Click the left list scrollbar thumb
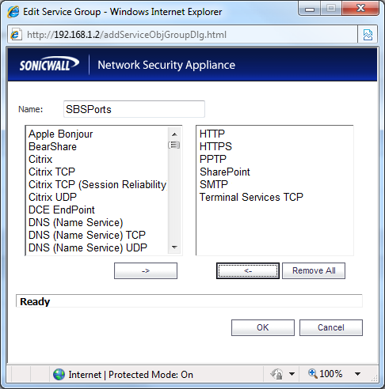 tap(174, 145)
